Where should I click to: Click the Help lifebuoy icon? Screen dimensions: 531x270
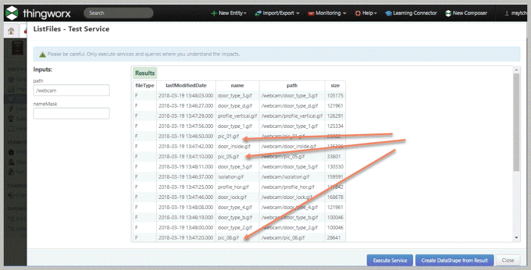(358, 13)
